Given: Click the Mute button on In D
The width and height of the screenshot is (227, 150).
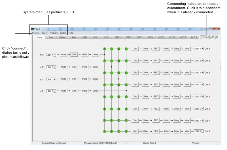Looking at the screenshot, I should point(63,91).
